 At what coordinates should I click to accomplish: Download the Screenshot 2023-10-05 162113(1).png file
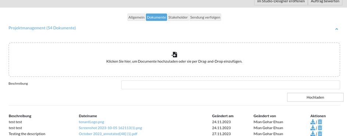tap(313, 128)
